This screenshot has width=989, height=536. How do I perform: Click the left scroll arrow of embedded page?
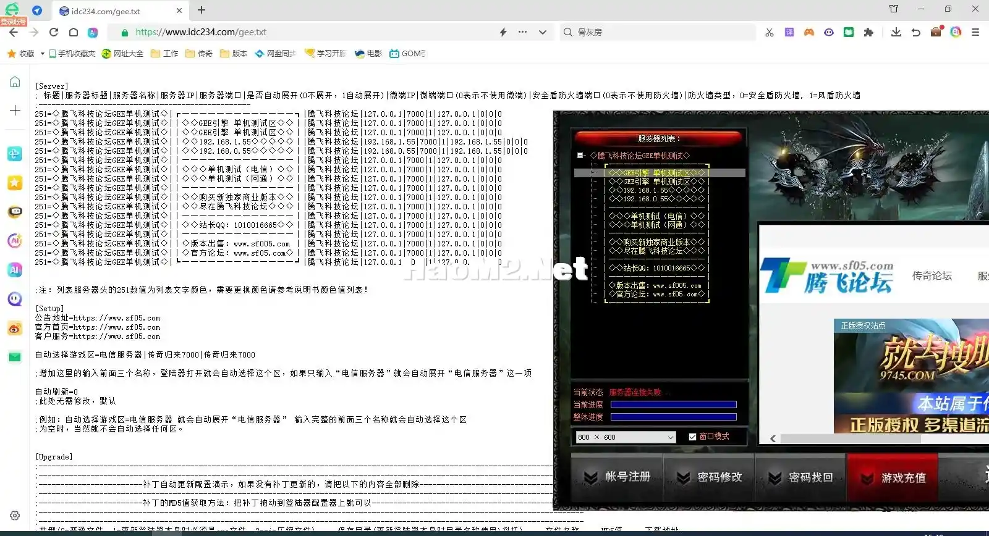[x=773, y=439]
